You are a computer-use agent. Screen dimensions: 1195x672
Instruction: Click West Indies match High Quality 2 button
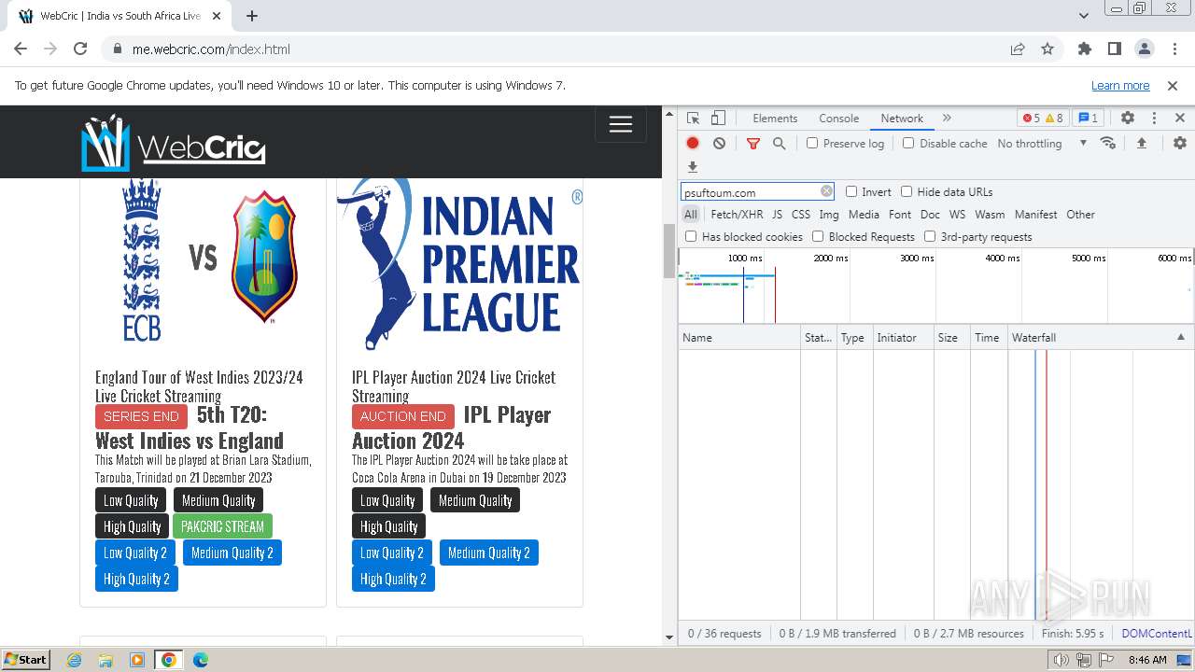point(136,579)
